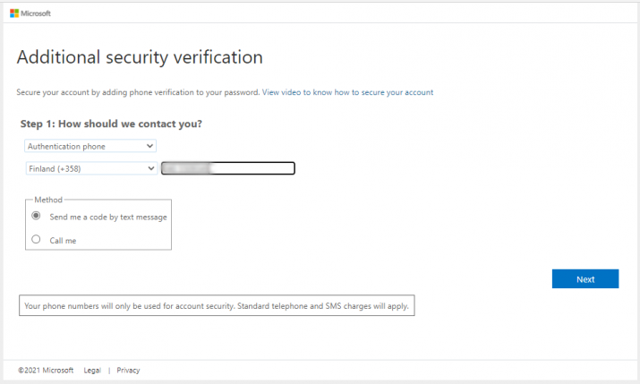The width and height of the screenshot is (640, 384).
Task: Click the 'Step 1: How should we contact you?' heading
Action: coord(110,124)
